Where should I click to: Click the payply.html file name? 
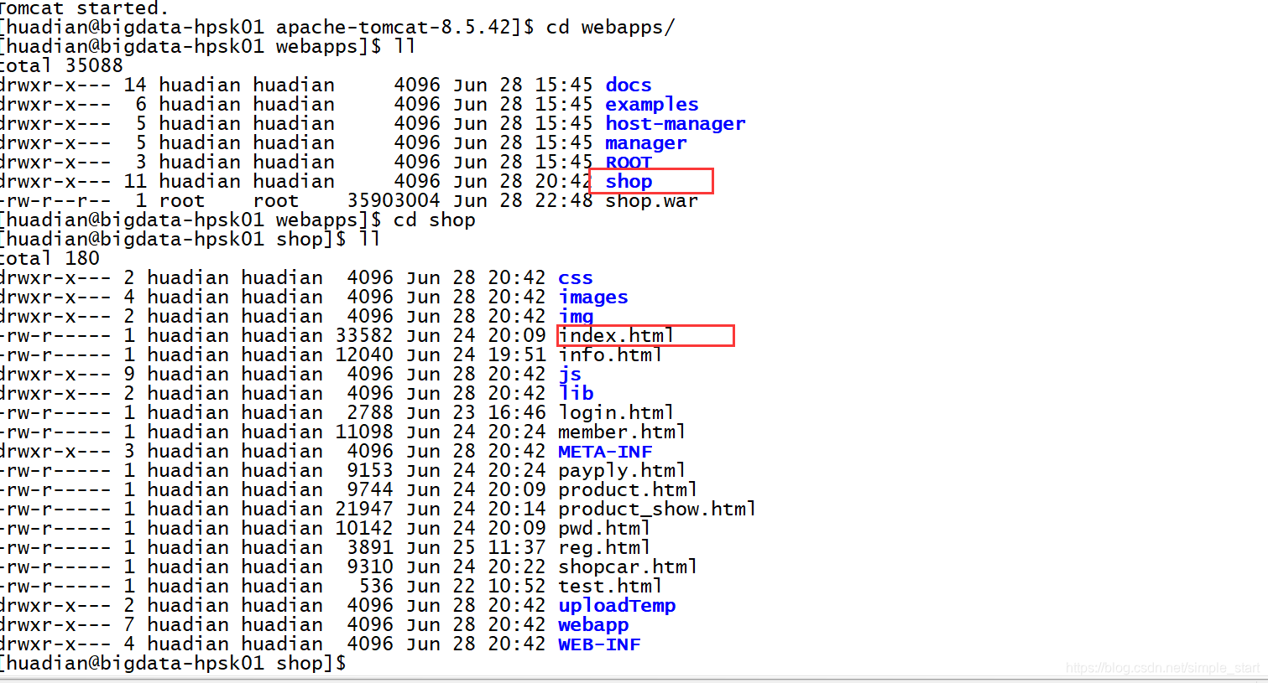click(623, 471)
